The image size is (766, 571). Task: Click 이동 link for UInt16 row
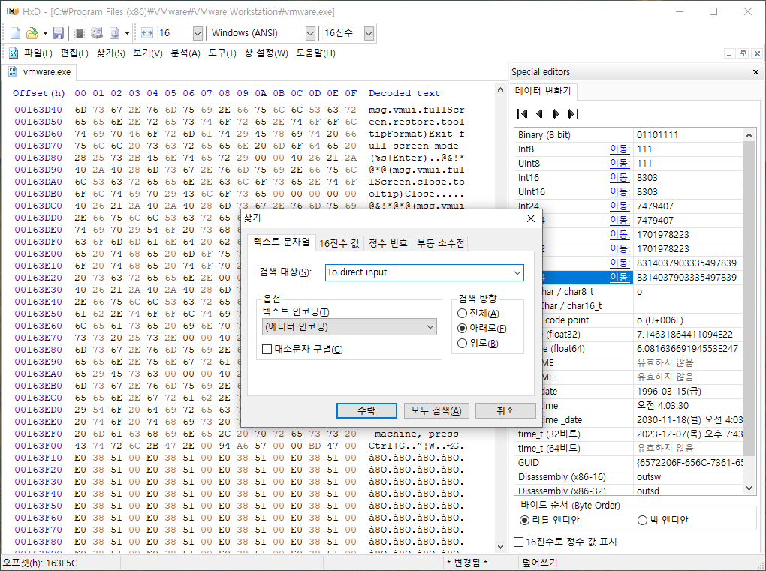point(620,192)
